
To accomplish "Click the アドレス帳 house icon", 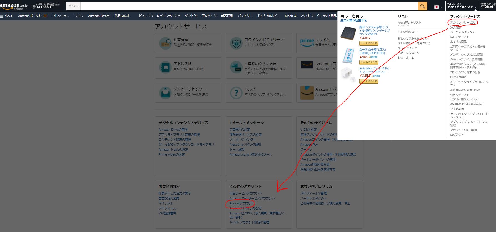I will 165,67.
